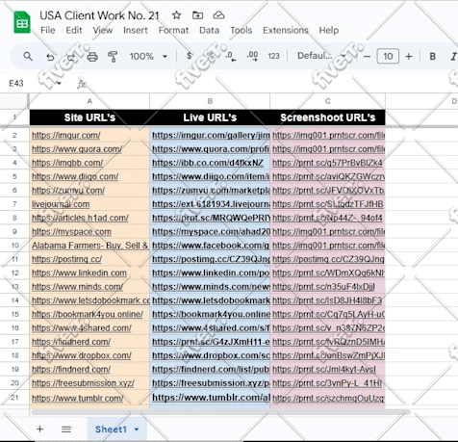The width and height of the screenshot is (458, 442).
Task: Format as currency with dollar sign
Action: [190, 56]
